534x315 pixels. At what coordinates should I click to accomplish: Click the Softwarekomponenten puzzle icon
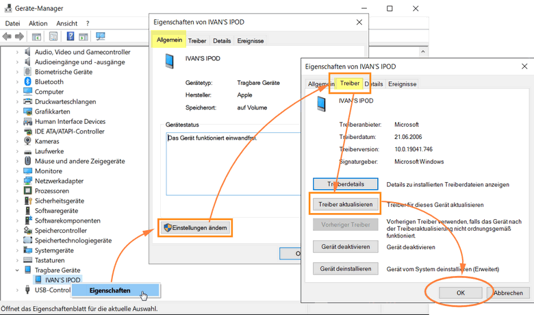point(28,220)
